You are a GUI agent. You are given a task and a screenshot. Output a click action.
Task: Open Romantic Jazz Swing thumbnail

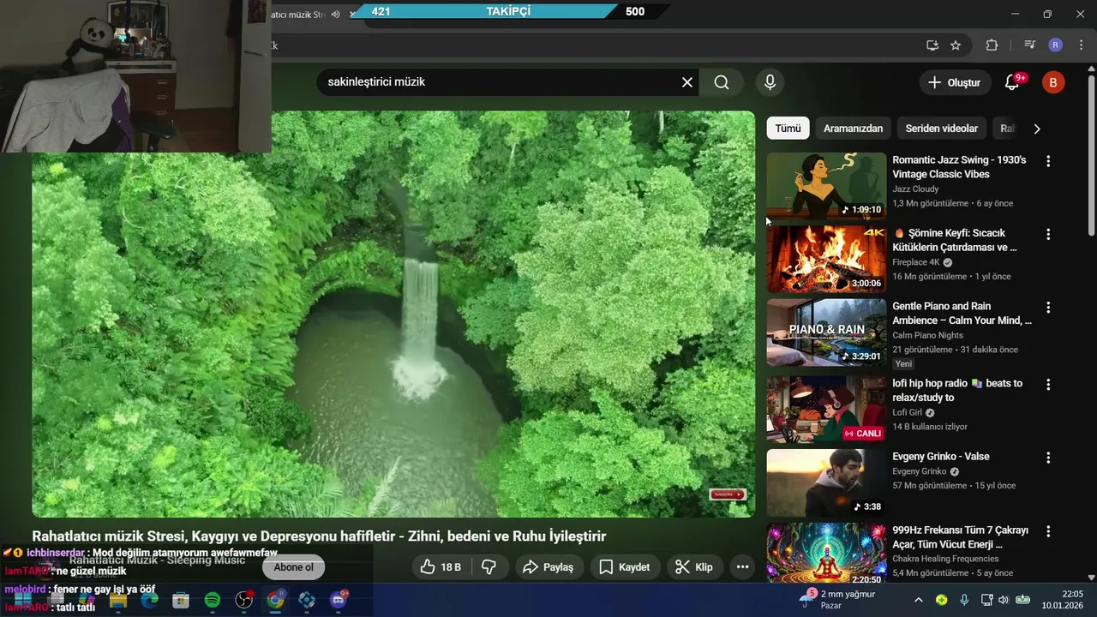tap(826, 186)
